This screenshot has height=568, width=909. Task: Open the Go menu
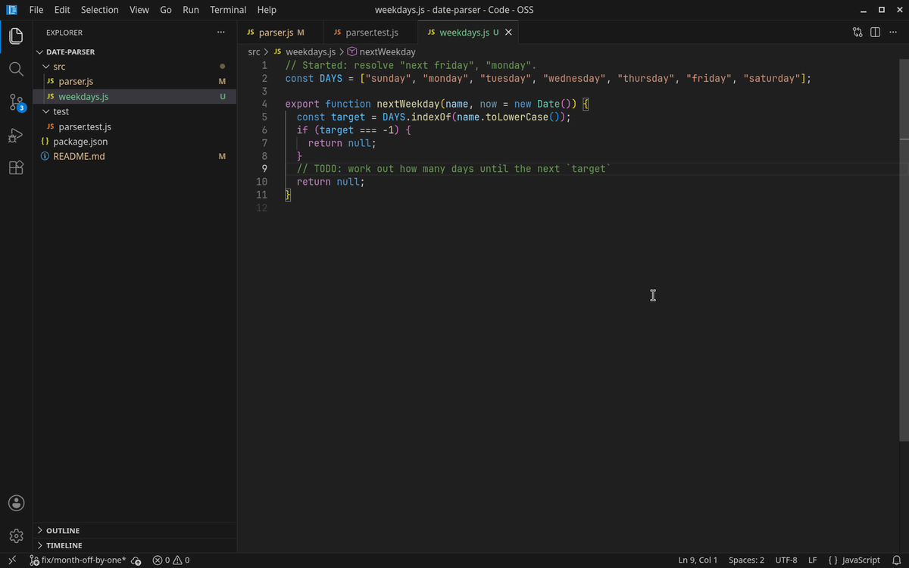166,10
